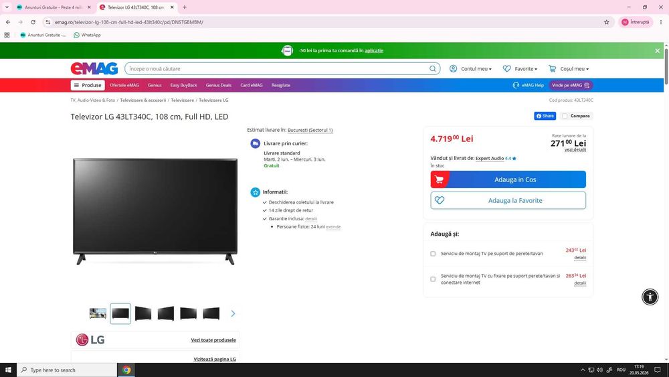The width and height of the screenshot is (669, 377).
Task: Open Televizoare LG breadcrumb
Action: tap(213, 100)
